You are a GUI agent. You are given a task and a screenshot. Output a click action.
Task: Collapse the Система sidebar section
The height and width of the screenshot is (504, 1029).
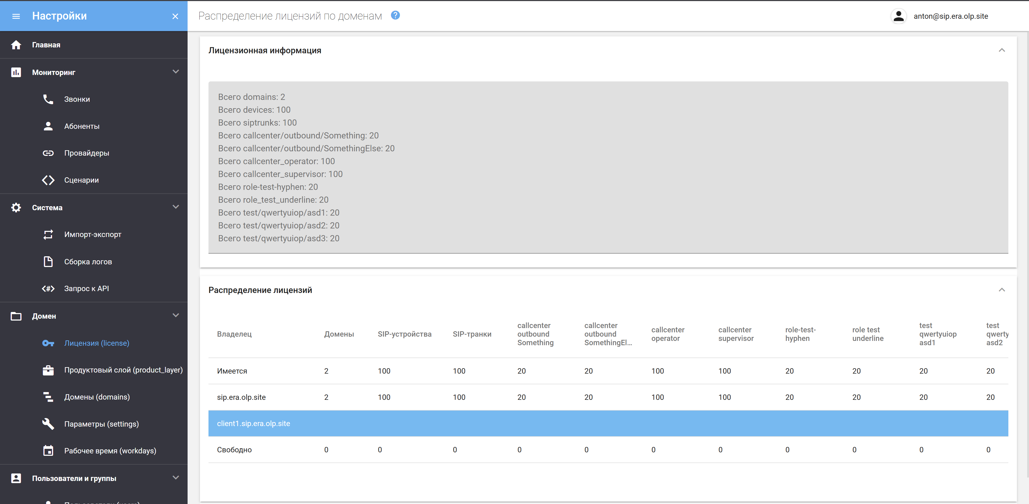[175, 207]
